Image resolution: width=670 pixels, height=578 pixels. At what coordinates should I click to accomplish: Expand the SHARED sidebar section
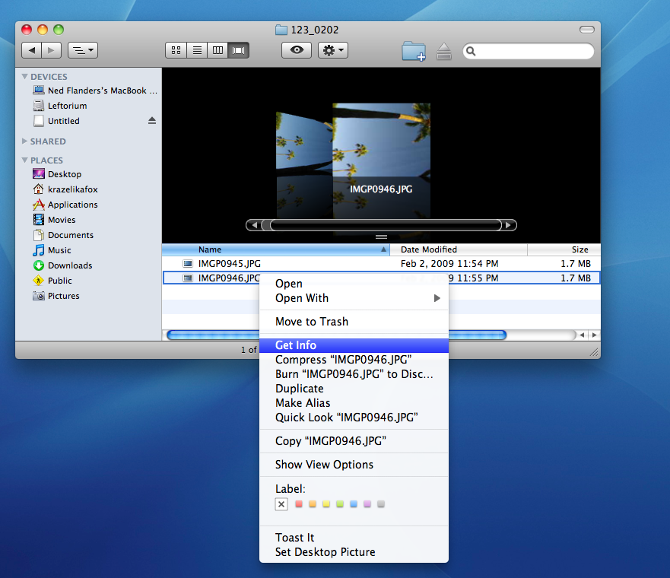pos(25,141)
